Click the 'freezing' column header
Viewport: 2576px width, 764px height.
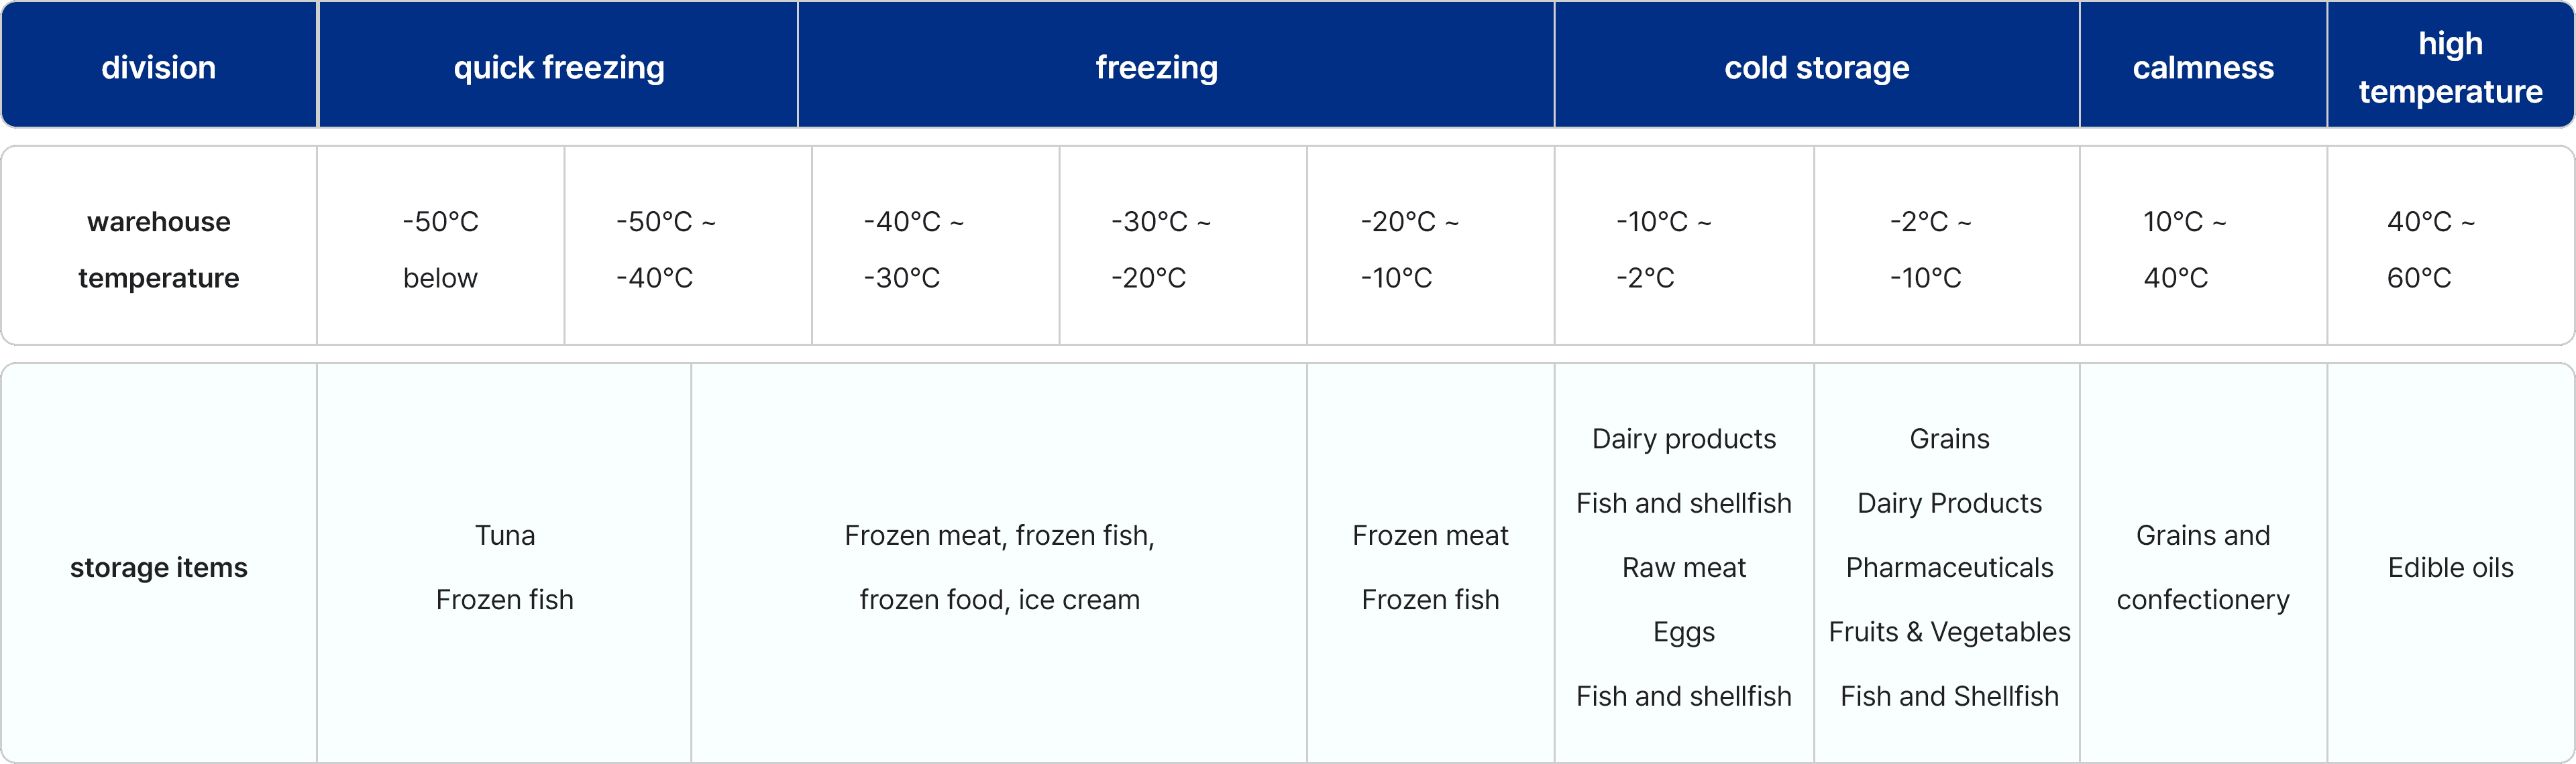pos(1156,67)
